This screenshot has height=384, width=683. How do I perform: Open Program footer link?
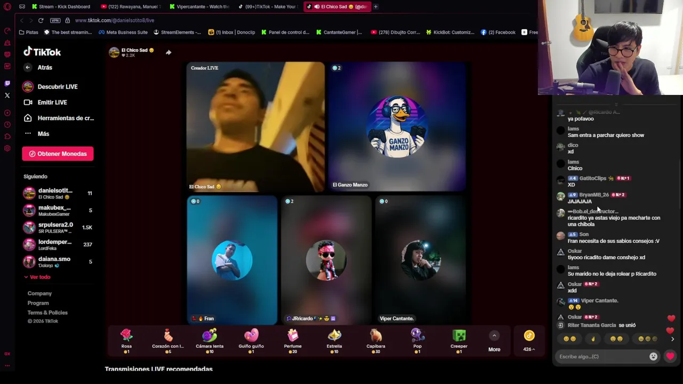click(x=38, y=303)
